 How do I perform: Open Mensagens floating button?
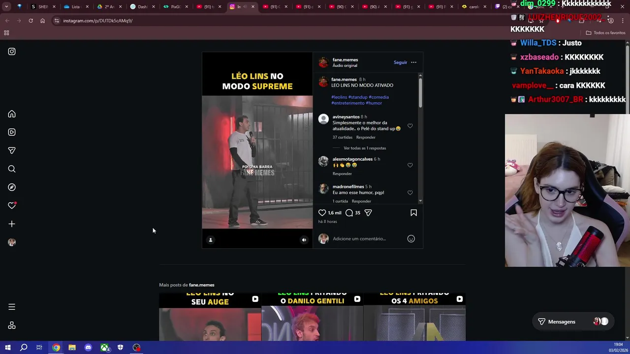click(x=573, y=322)
